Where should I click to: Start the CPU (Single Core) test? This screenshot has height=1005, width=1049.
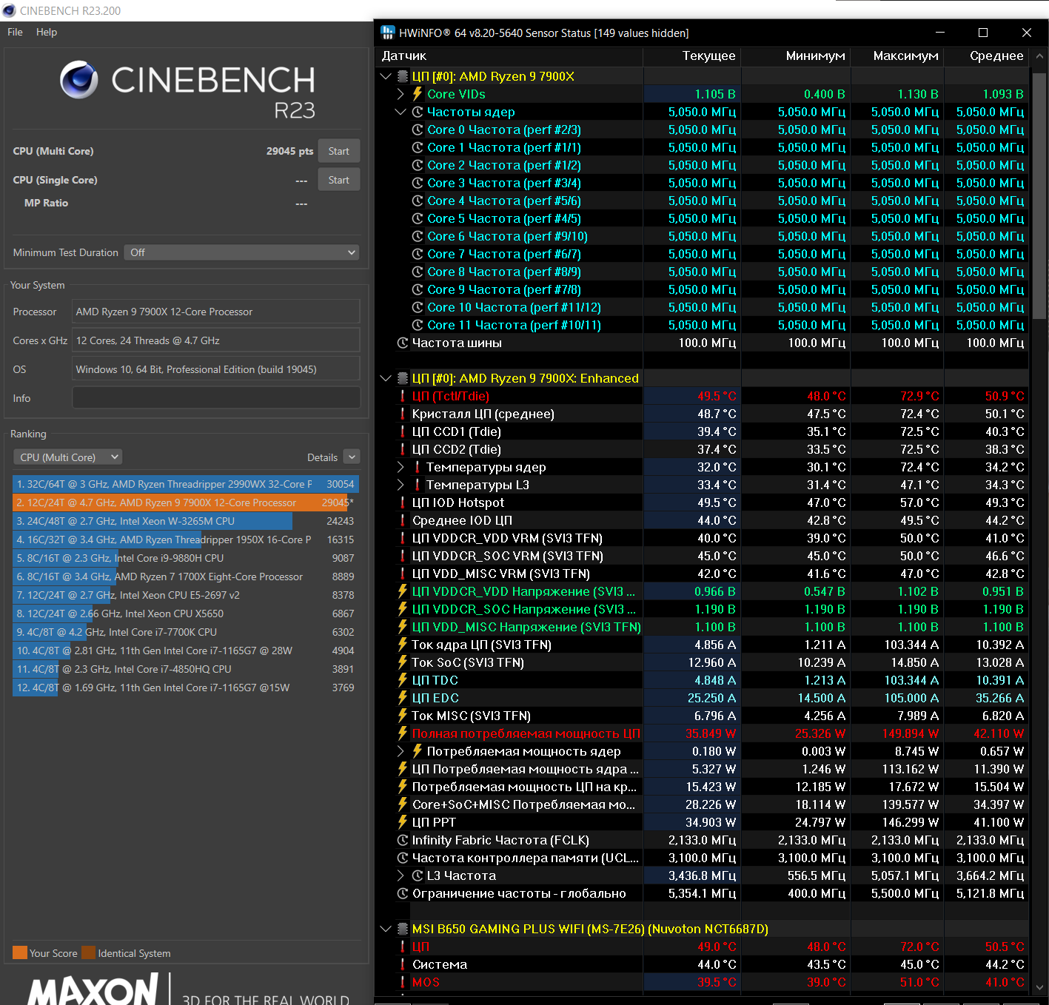[x=339, y=180]
